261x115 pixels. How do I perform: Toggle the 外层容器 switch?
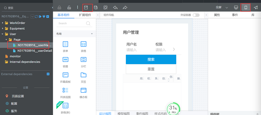(196, 15)
